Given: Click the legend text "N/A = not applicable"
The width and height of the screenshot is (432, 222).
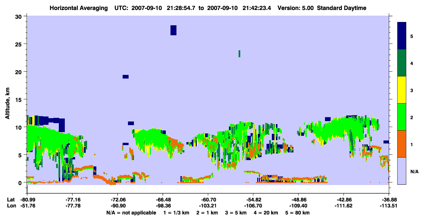Looking at the screenshot, I should [131, 213].
